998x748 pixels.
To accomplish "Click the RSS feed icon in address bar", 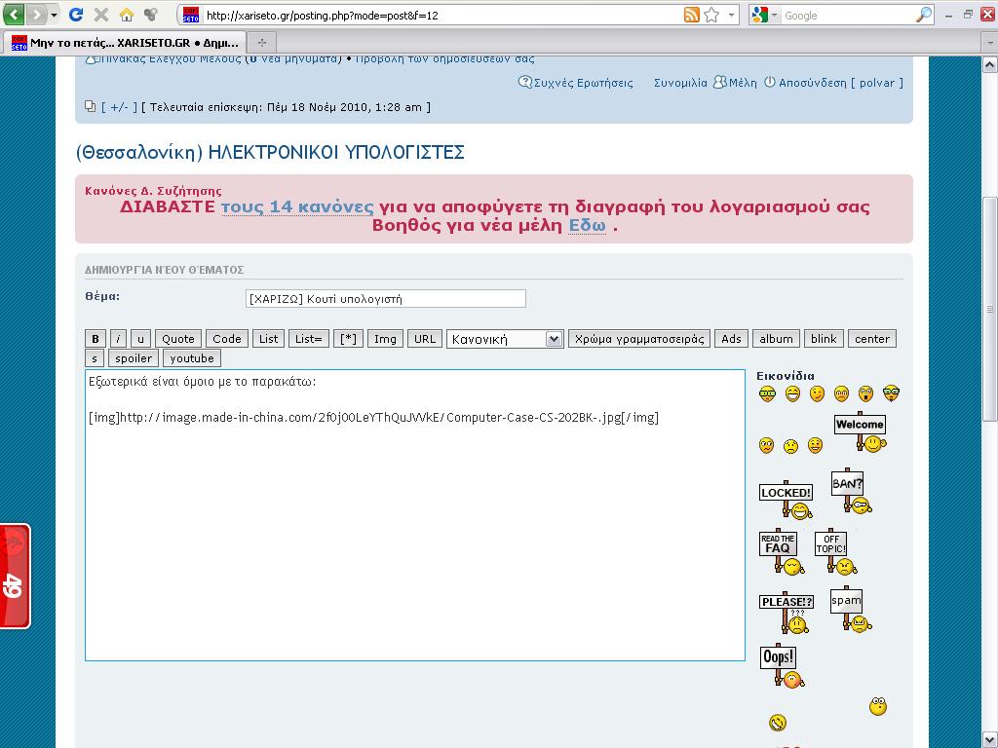I will click(692, 15).
